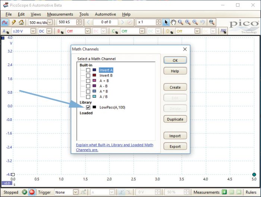The image size is (261, 197).
Task: Check the Invert A checkbox
Action: pyautogui.click(x=88, y=70)
